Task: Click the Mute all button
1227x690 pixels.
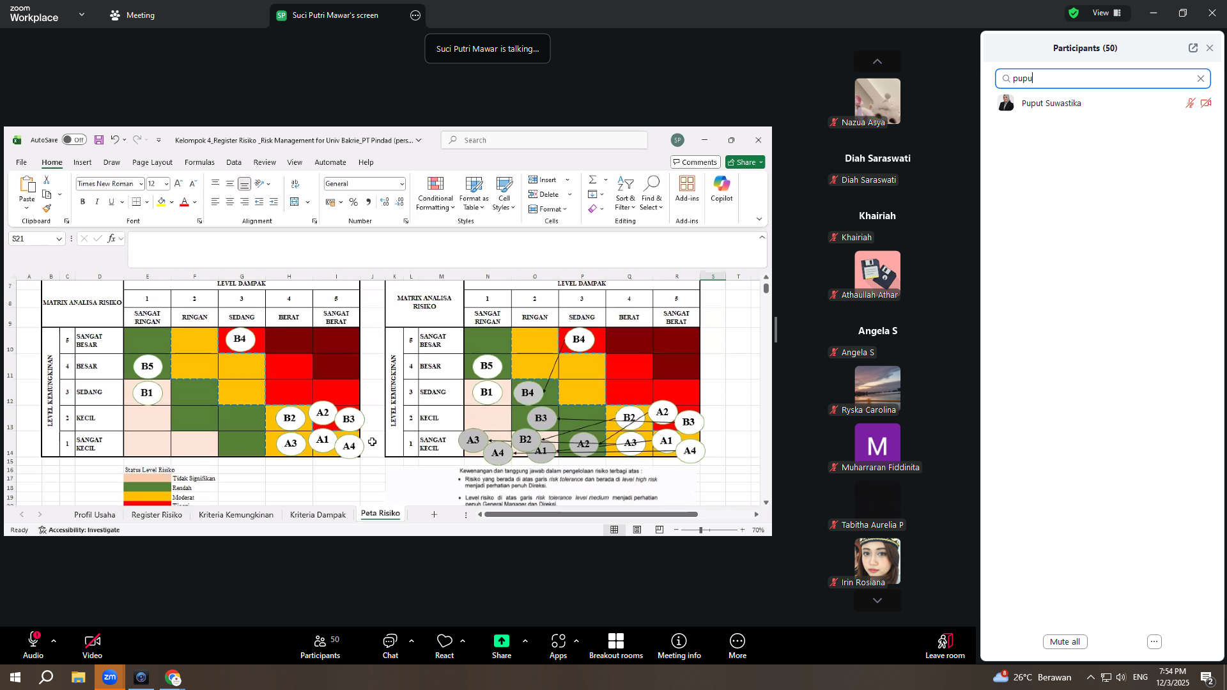Action: click(1065, 642)
